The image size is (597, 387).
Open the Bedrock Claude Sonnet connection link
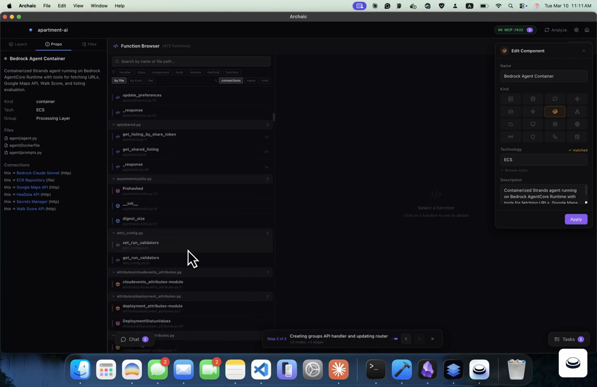click(x=38, y=173)
